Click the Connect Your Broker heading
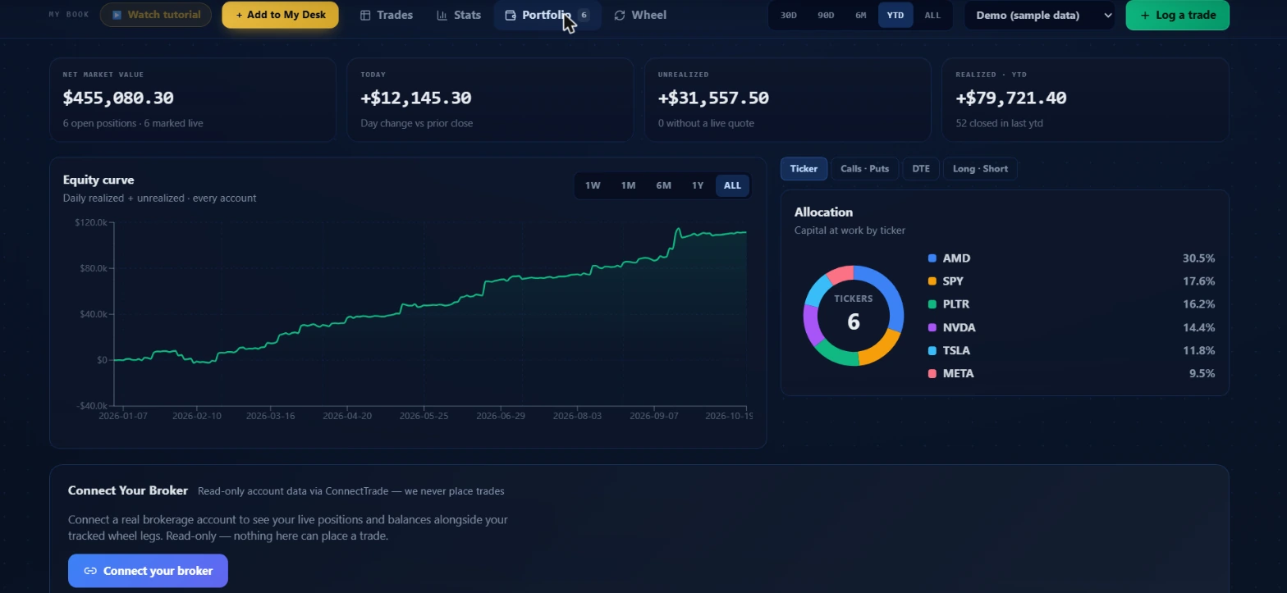This screenshot has width=1287, height=593. (x=128, y=490)
